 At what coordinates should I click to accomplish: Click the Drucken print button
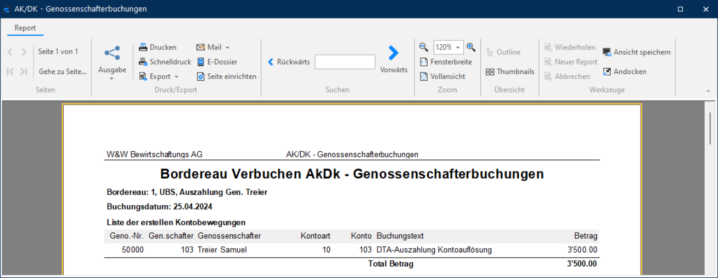(x=158, y=47)
